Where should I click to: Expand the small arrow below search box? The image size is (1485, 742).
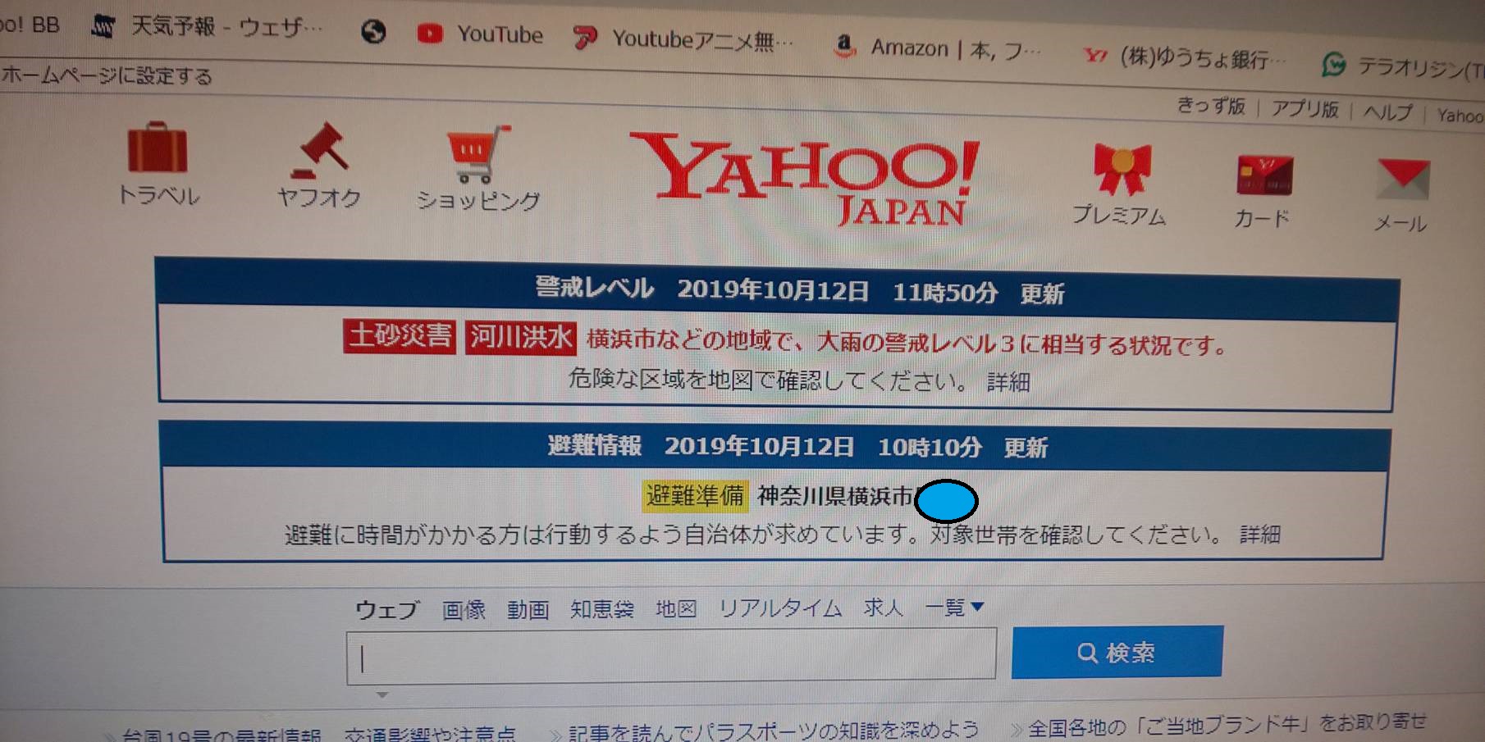pos(382,694)
